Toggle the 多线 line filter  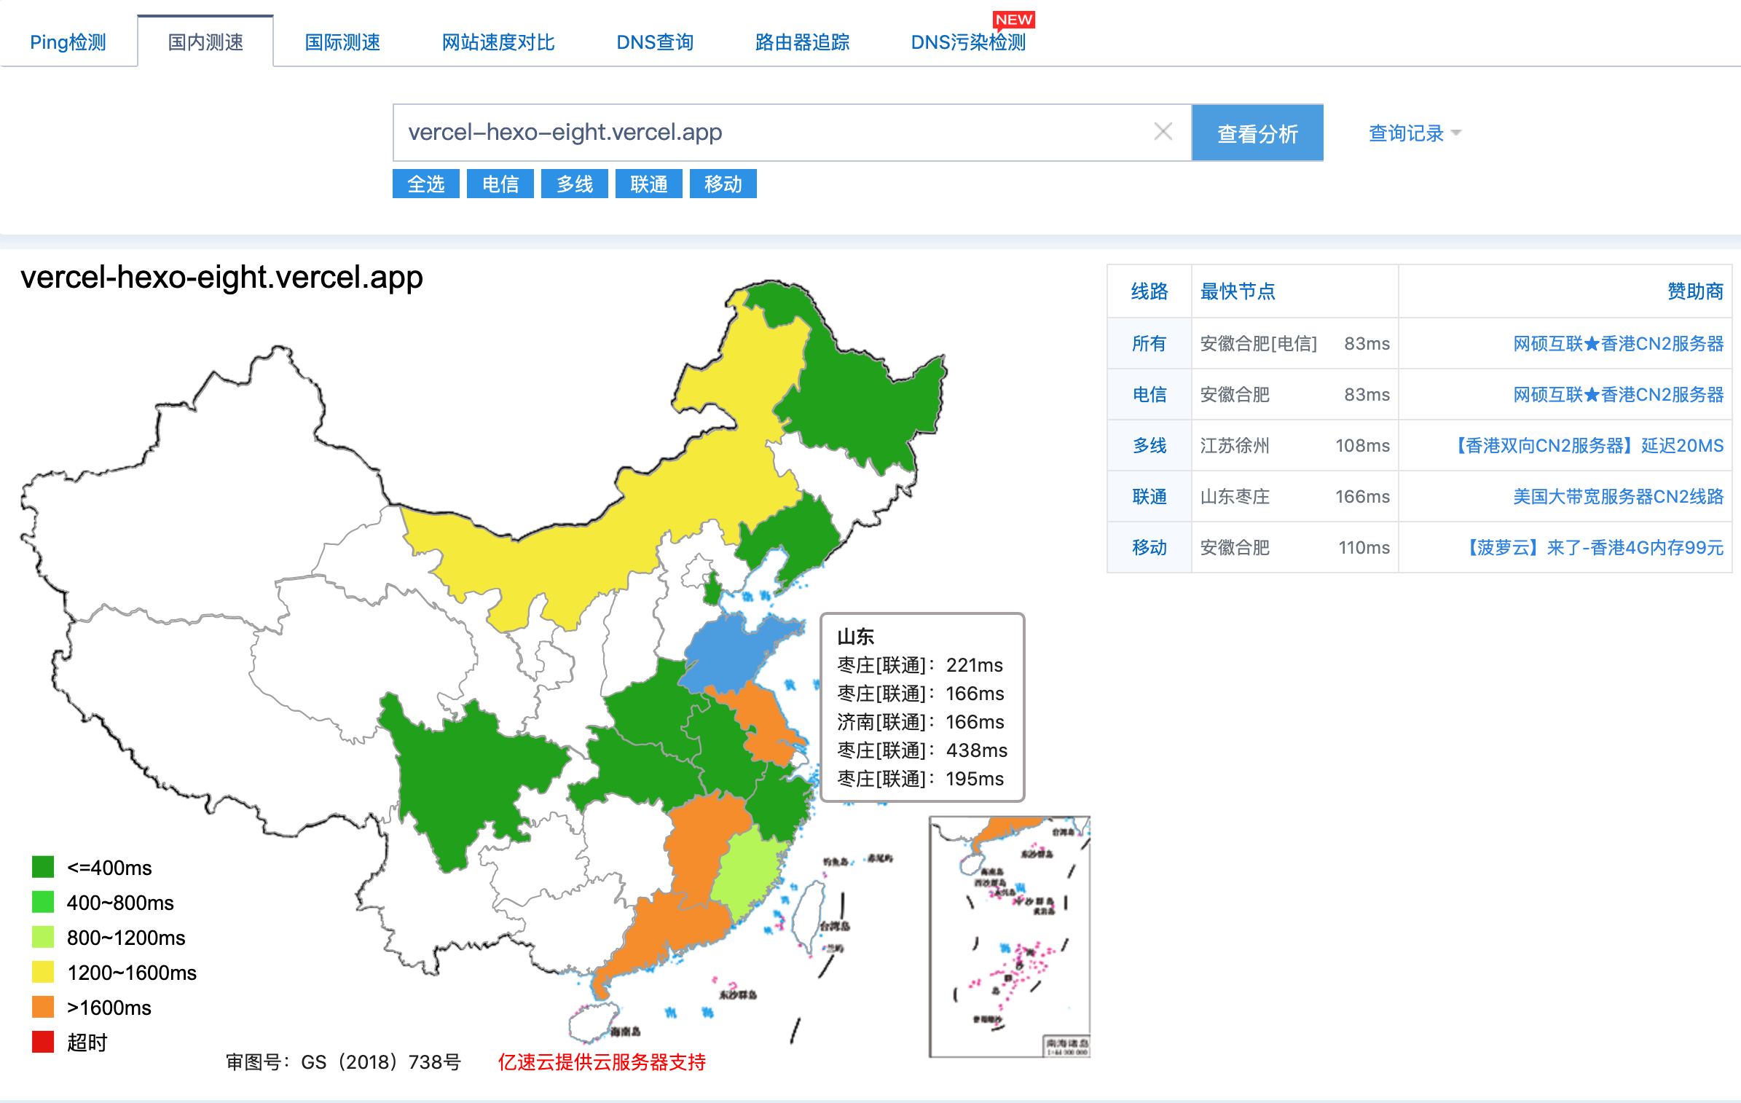(575, 184)
